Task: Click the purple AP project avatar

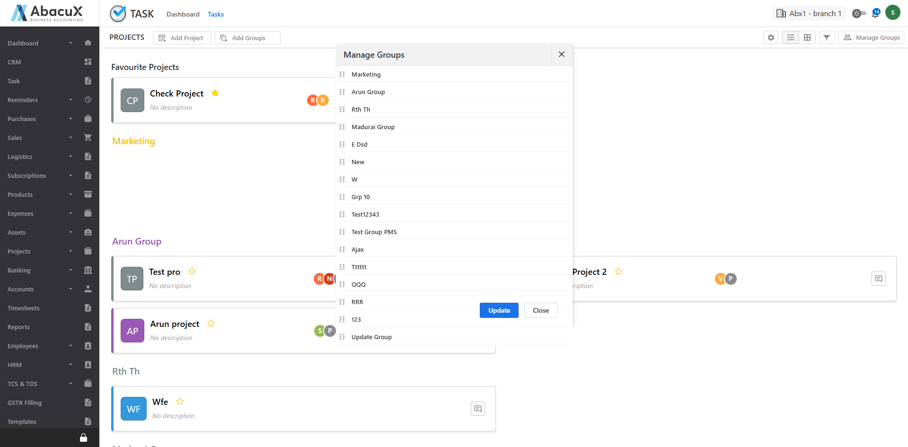Action: (x=132, y=331)
